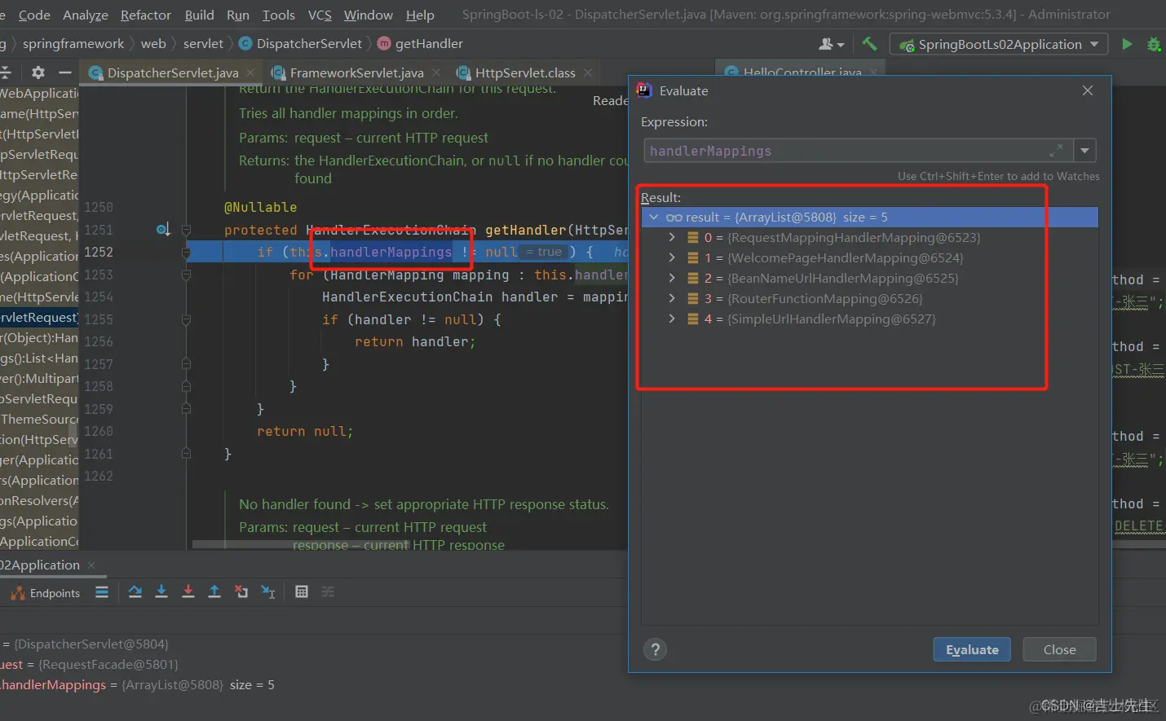The image size is (1166, 721).
Task: Expand item 1 WelcomePageHandlerMapping
Action: 672,258
